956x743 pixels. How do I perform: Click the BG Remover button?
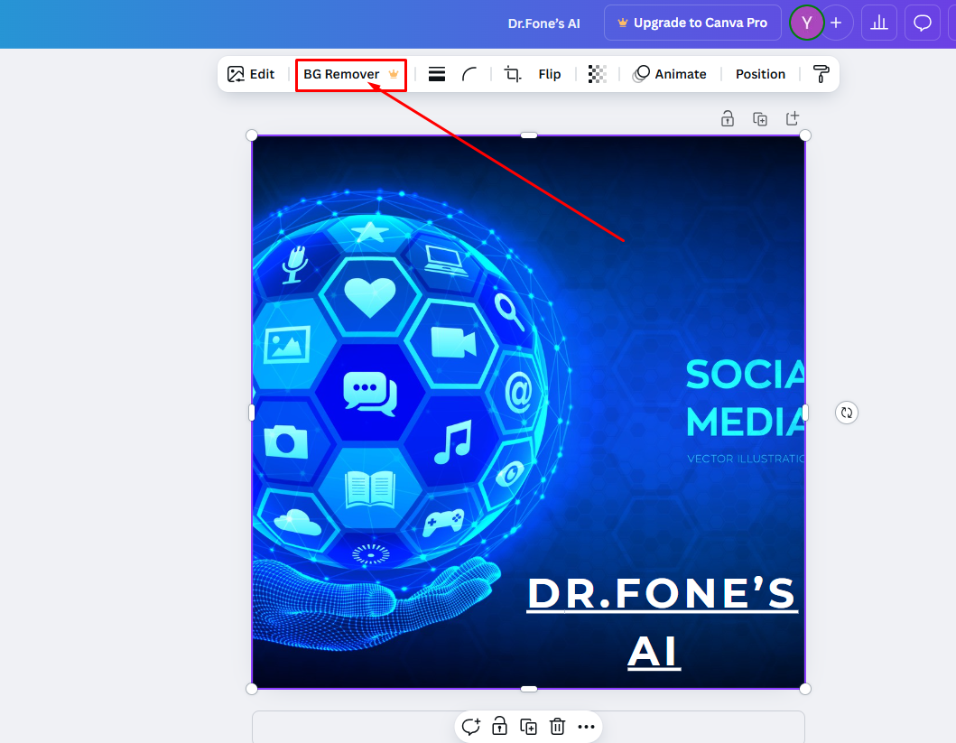[350, 74]
